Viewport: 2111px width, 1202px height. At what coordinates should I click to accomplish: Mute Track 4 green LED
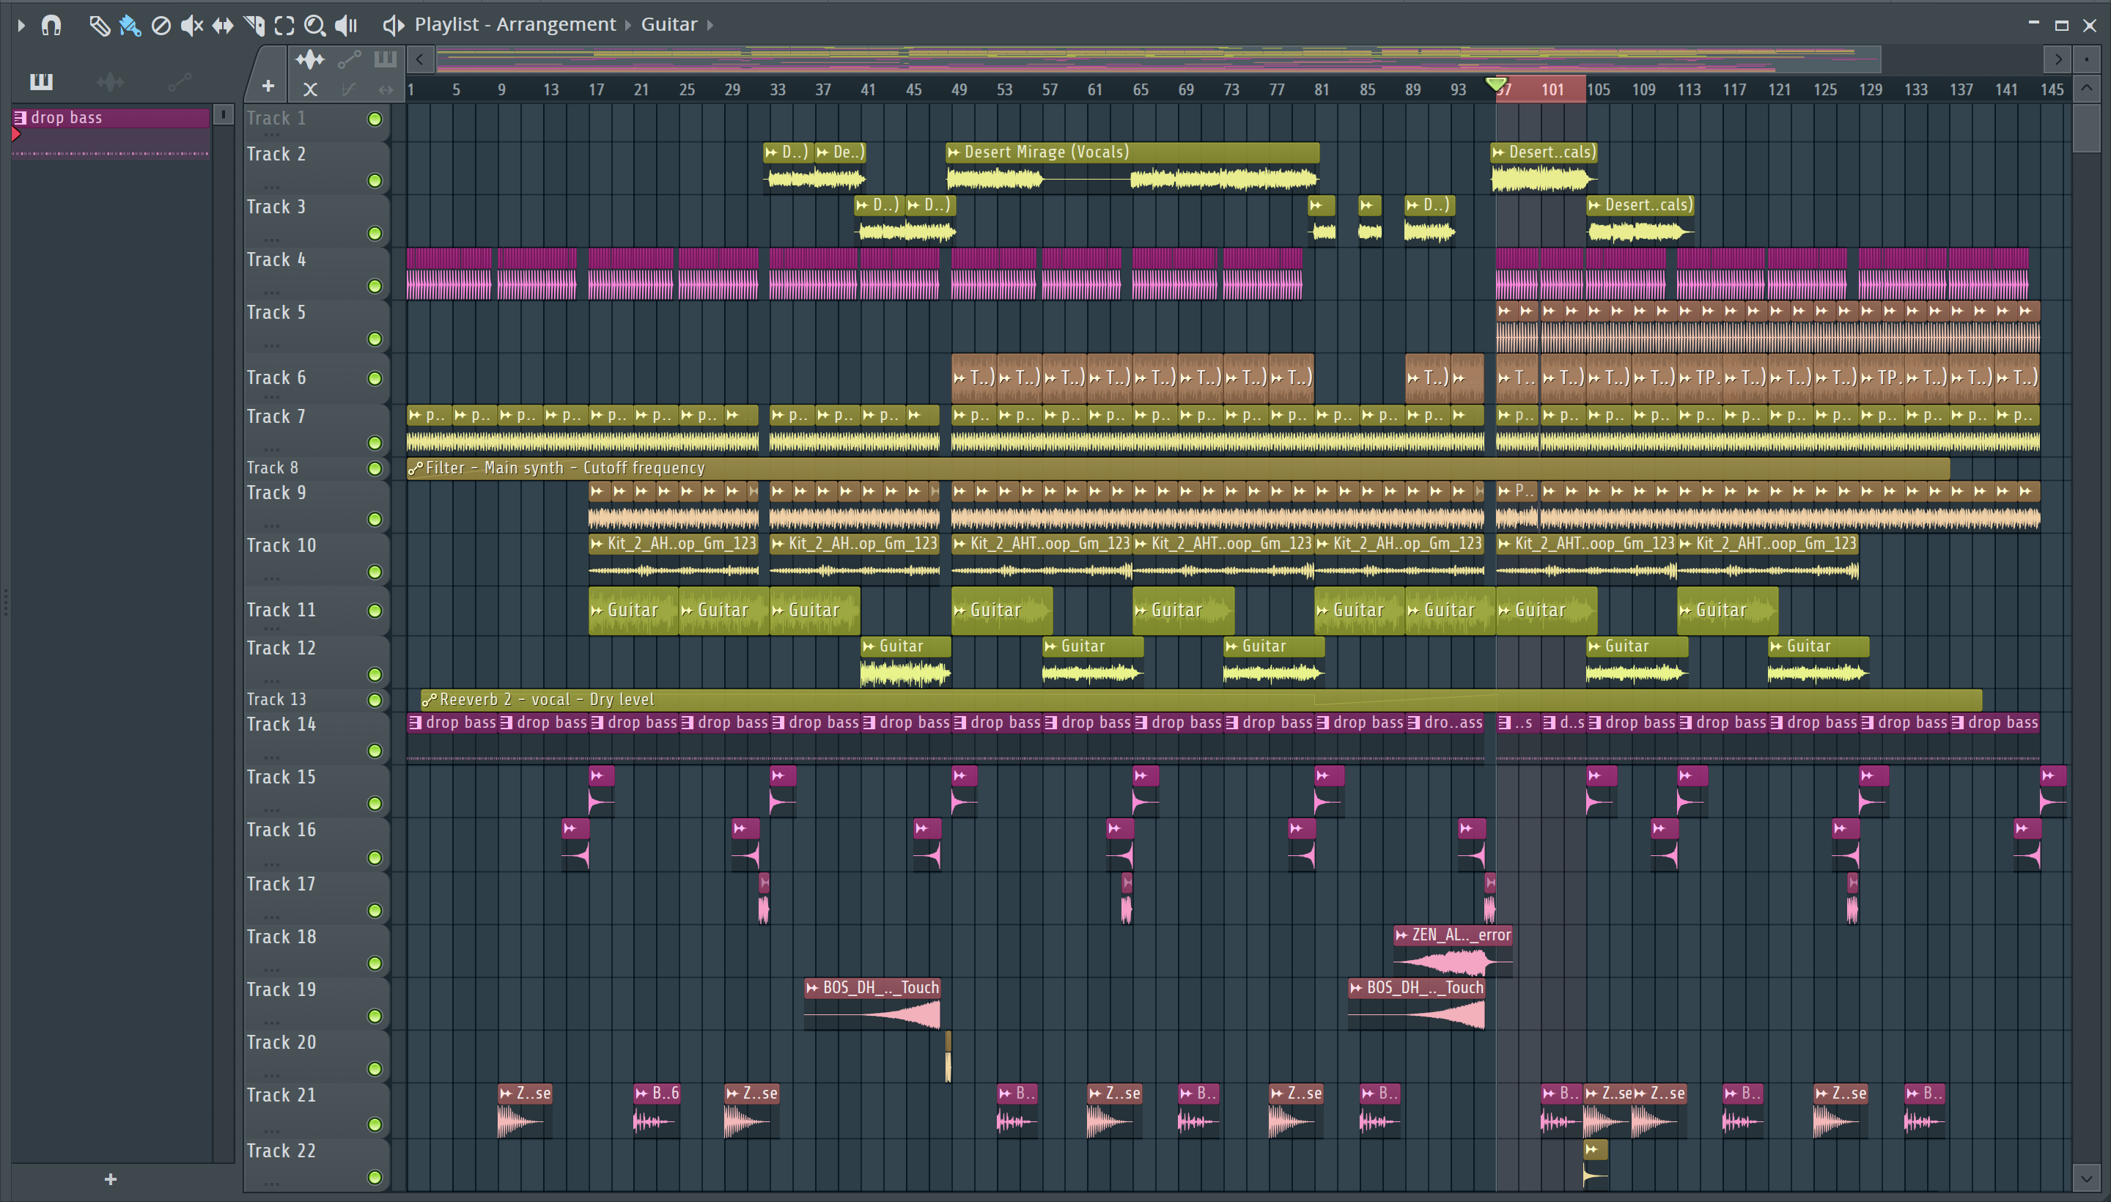[x=375, y=287]
